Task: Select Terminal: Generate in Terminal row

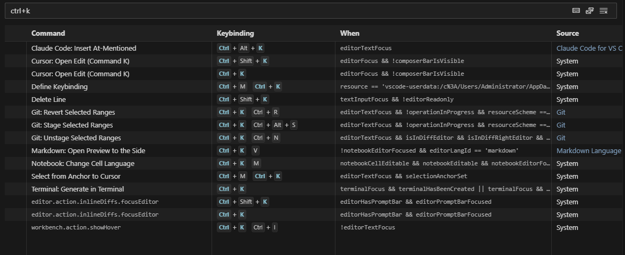Action: coord(77,189)
